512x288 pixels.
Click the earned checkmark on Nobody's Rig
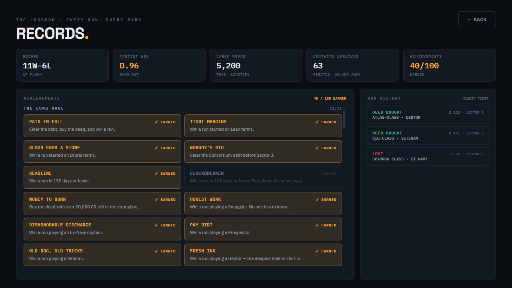pos(317,148)
